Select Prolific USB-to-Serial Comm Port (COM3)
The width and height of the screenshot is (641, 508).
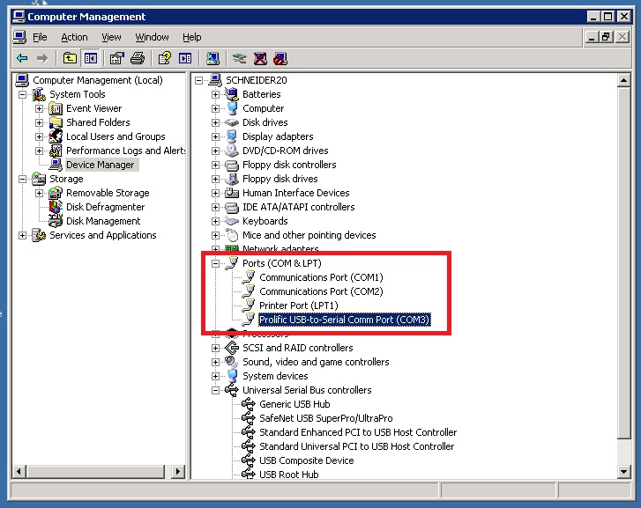pos(344,320)
